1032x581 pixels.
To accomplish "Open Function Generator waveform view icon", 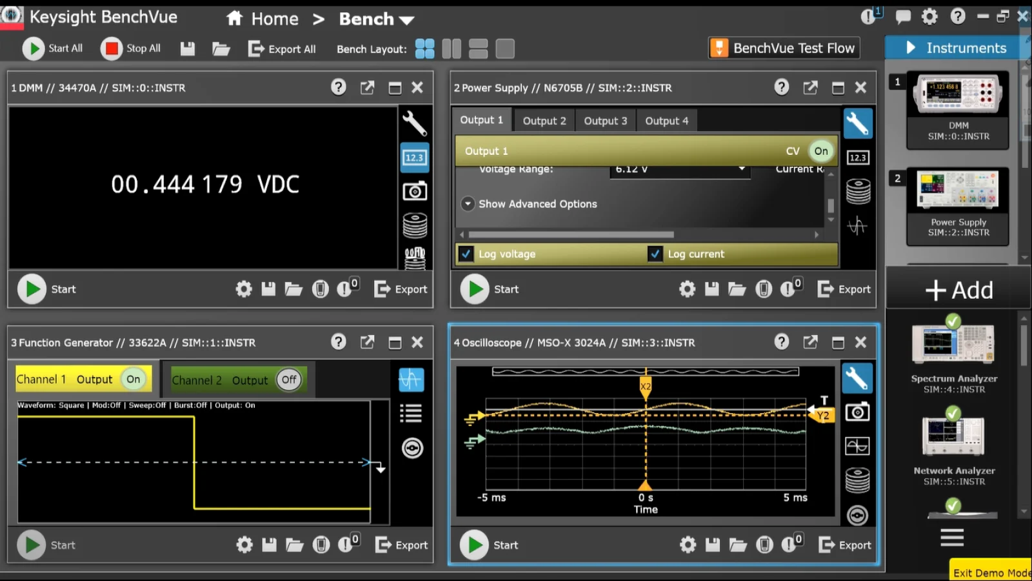I will (x=411, y=380).
